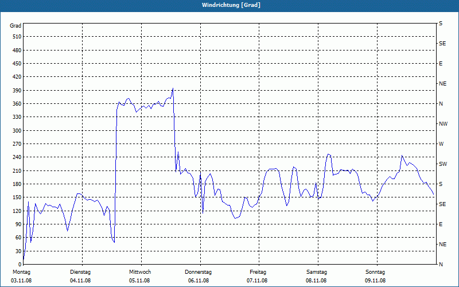
Task: Click the SE compass label level with 480
Action: [442, 44]
